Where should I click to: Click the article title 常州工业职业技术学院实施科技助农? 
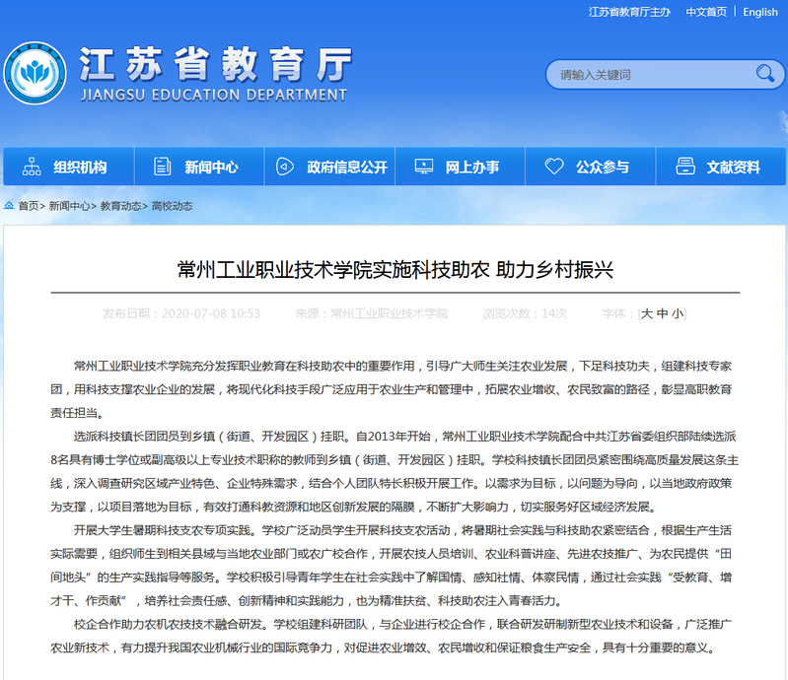click(x=395, y=270)
